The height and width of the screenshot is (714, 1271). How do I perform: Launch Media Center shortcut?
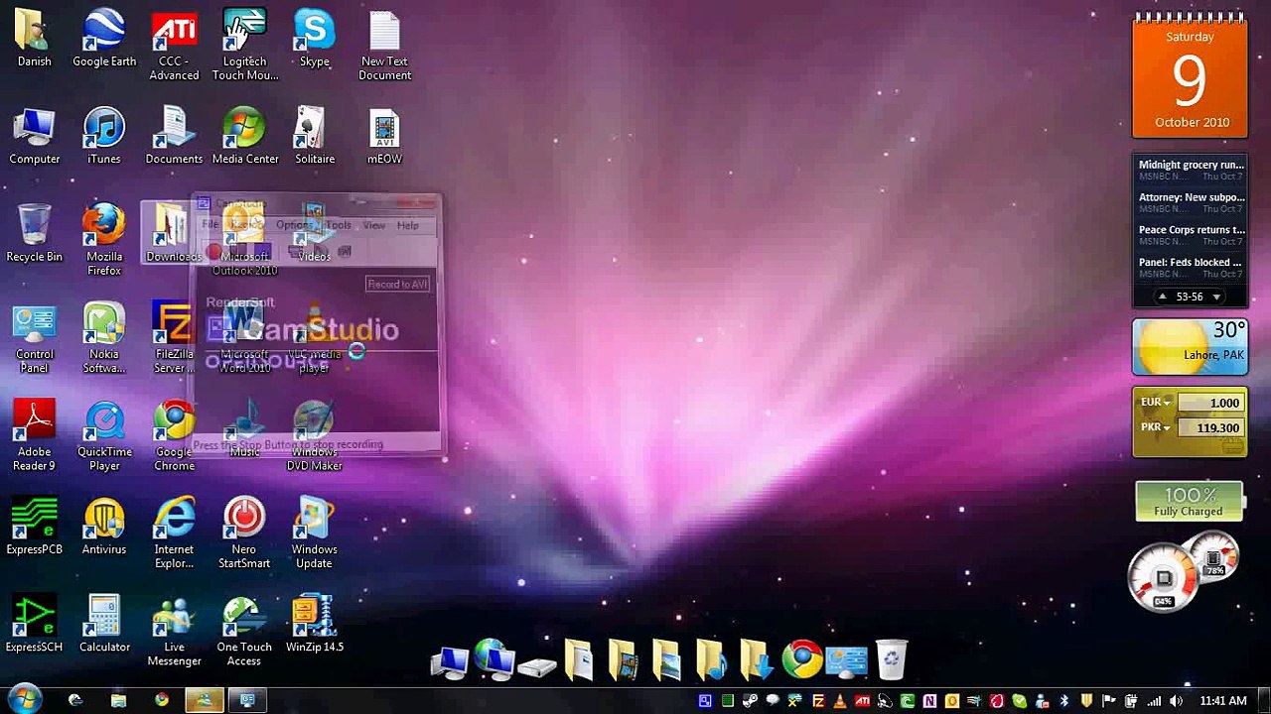click(x=244, y=137)
